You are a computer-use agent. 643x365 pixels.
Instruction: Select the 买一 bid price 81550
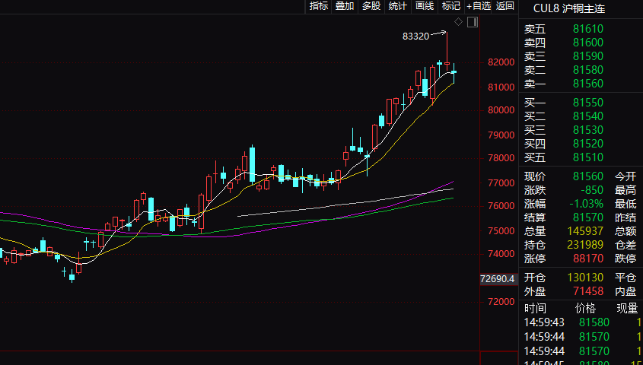point(587,102)
